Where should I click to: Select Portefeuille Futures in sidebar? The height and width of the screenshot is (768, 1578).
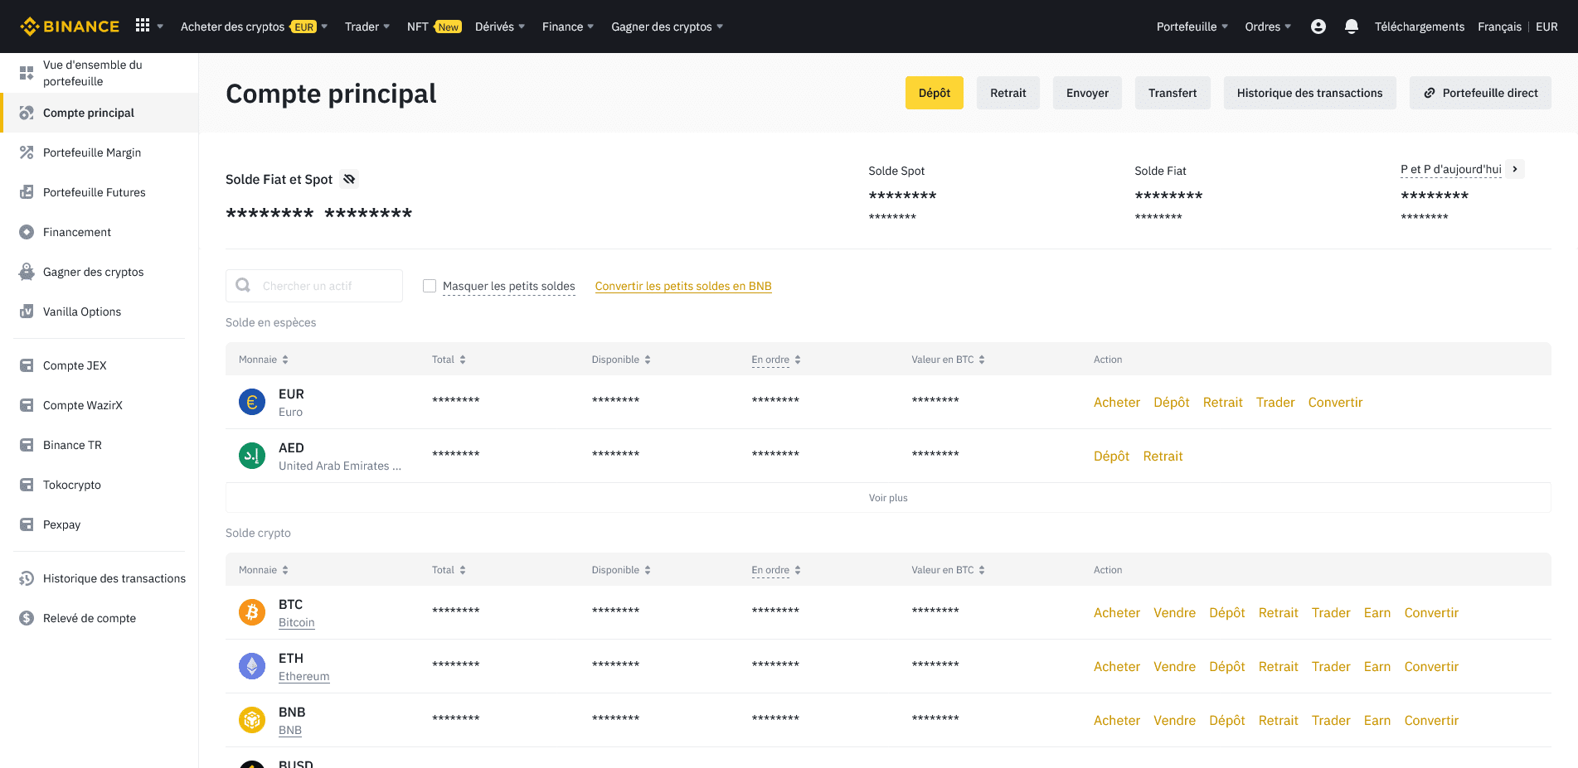click(x=95, y=192)
